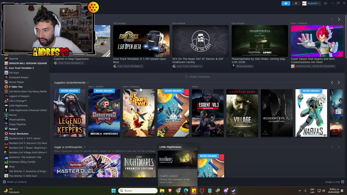Open Discord from the taskbar
This screenshot has height=195, width=347.
[226, 191]
